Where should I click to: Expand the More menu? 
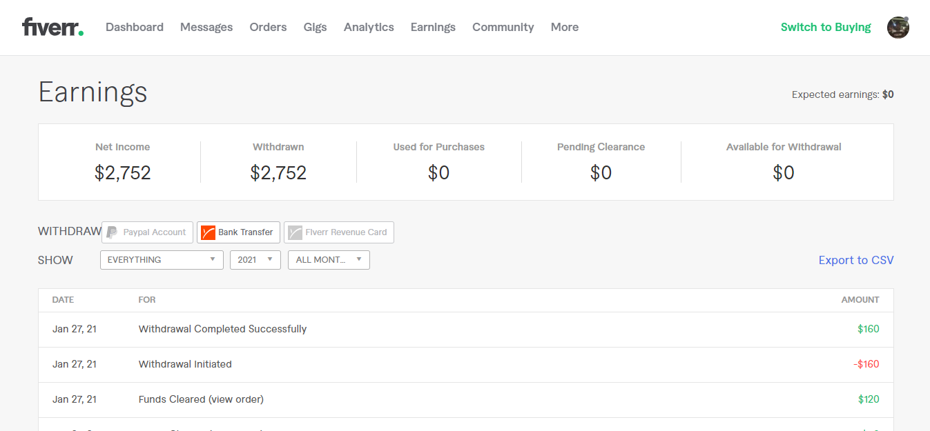564,28
